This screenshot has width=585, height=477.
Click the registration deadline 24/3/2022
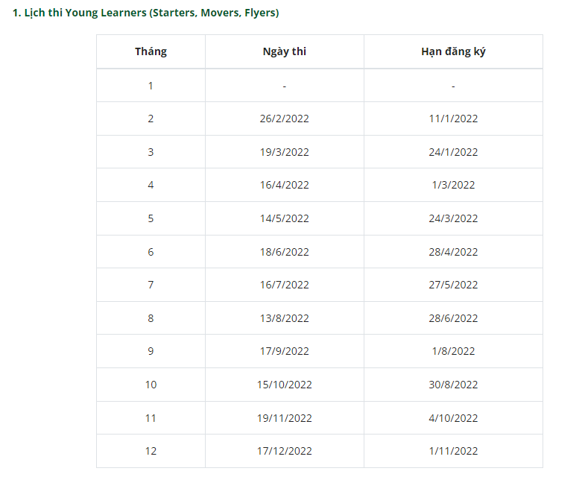pyautogui.click(x=453, y=218)
